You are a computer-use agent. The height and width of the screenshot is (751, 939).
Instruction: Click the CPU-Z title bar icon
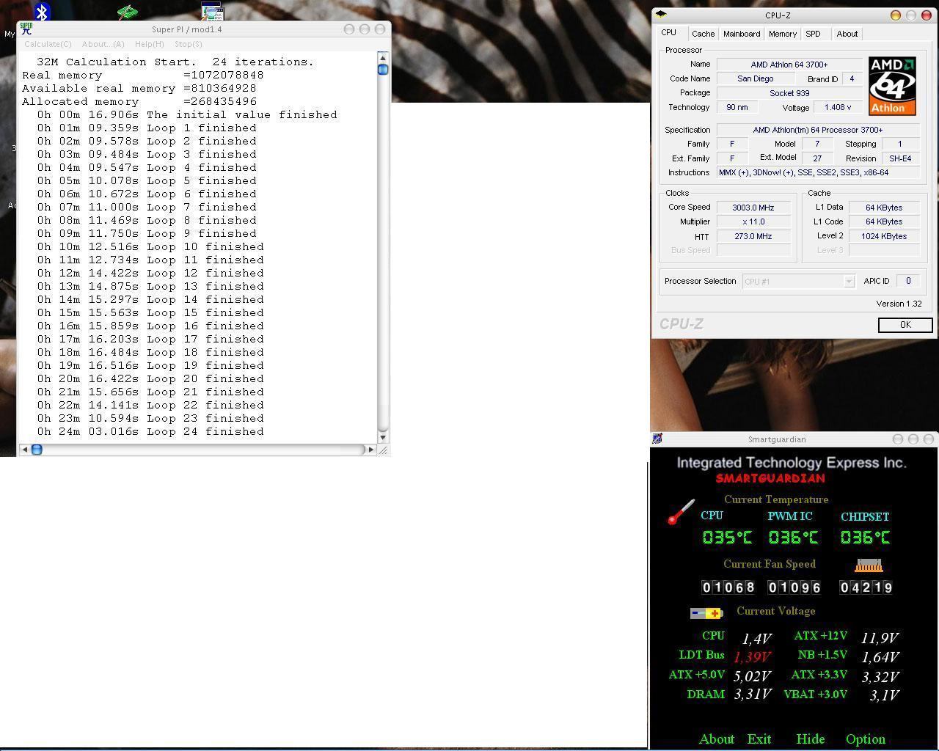point(661,14)
